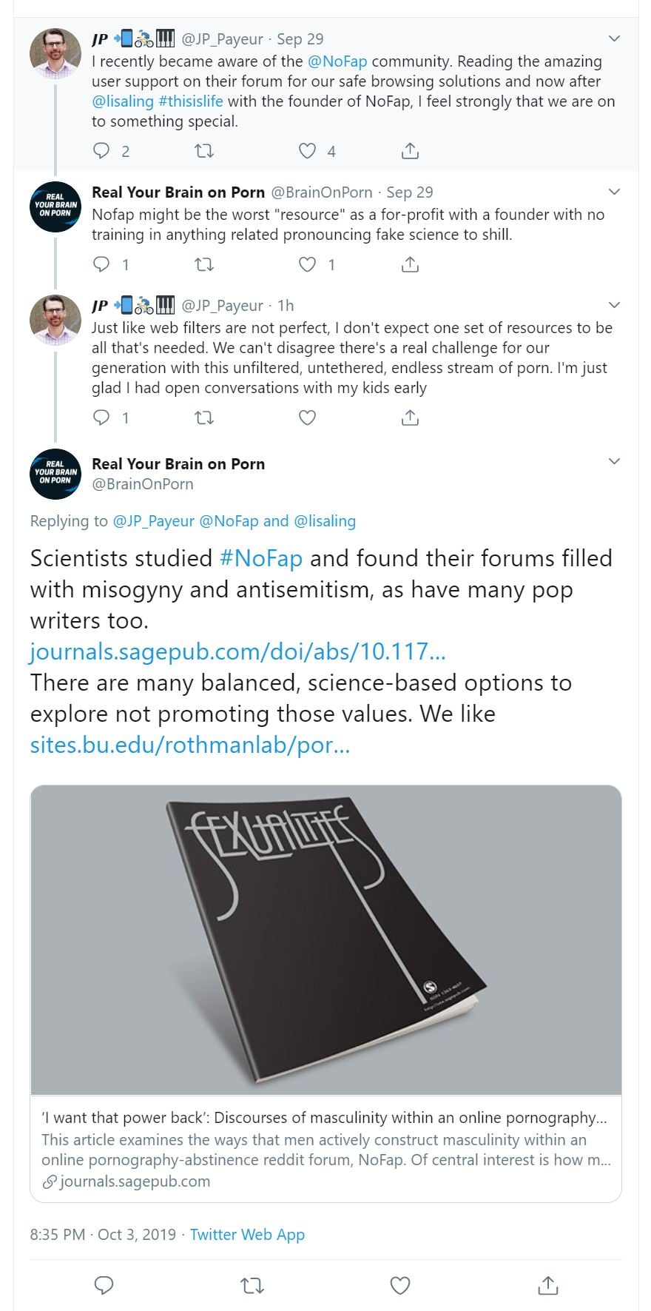
Task: Open options chevron on the main tweet
Action: (x=614, y=462)
